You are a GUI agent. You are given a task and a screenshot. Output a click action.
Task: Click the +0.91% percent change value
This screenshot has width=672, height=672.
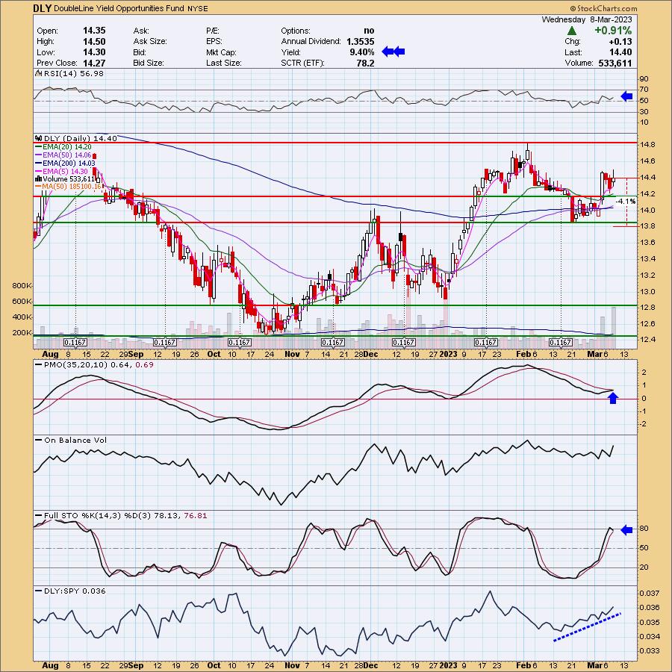click(x=613, y=31)
